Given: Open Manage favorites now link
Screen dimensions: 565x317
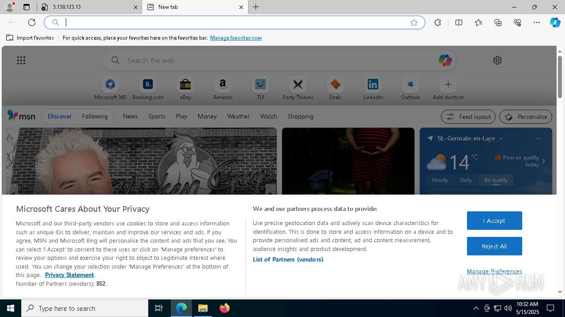Looking at the screenshot, I should click(x=236, y=38).
